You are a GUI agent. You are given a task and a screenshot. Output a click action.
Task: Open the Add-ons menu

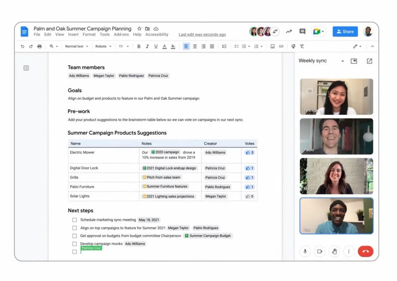coord(121,34)
